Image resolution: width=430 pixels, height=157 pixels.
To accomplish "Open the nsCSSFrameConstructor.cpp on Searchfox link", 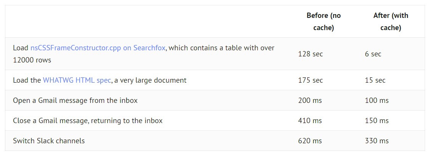I will [98, 48].
